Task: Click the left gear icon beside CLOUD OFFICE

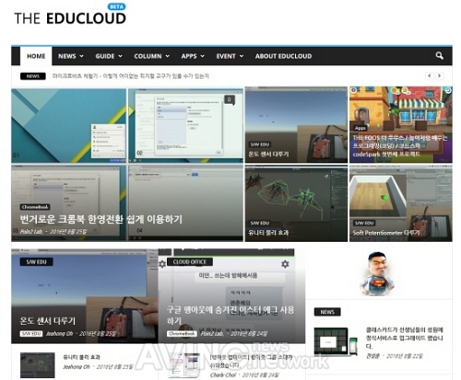Action: (162, 264)
